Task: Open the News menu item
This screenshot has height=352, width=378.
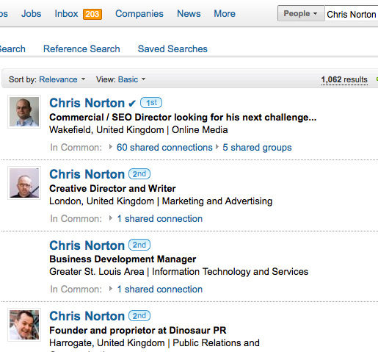Action: point(189,14)
